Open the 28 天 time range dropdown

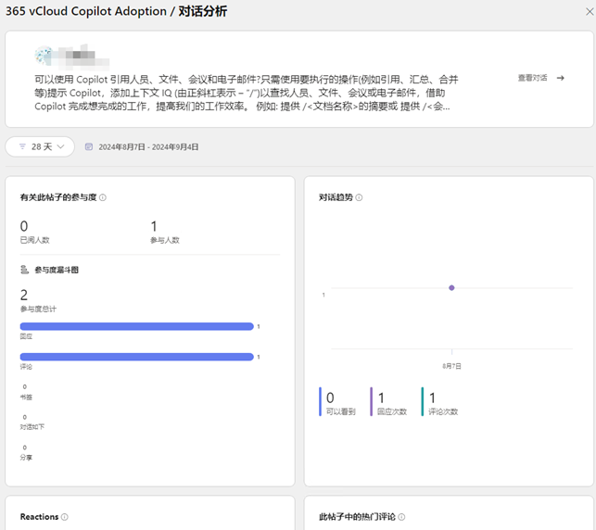coord(40,146)
